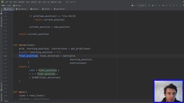Open the Edit menu

pyautogui.click(x=11, y=2)
